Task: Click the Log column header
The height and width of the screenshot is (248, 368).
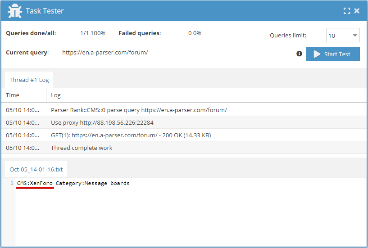Action: 56,95
